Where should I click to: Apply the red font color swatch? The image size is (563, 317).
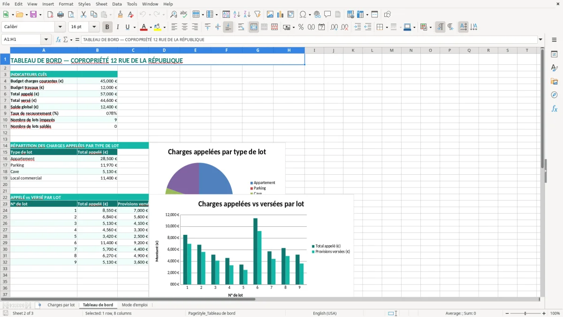coord(145,27)
